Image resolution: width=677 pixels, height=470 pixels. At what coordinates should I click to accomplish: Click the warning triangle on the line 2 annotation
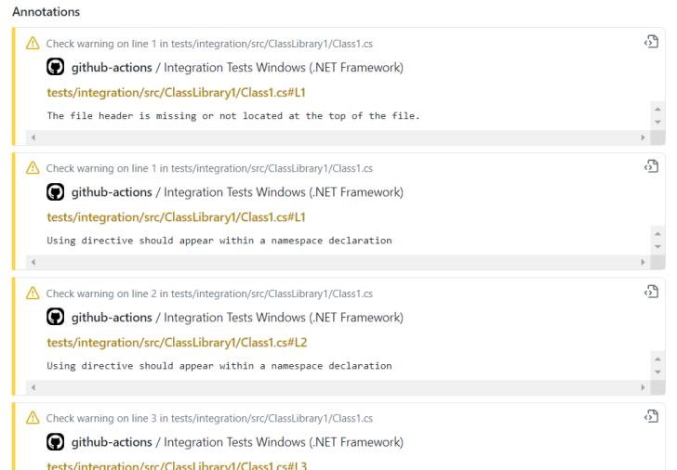33,294
